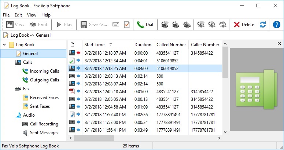Image resolution: width=284 pixels, height=150 pixels.
Task: Select the 12:08:13 AM log entry
Action: tap(145, 76)
